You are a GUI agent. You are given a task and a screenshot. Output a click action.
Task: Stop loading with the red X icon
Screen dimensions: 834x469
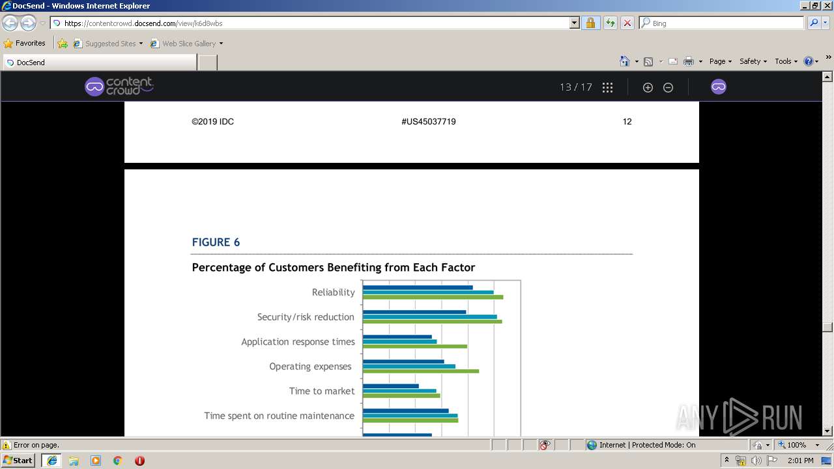tap(627, 23)
